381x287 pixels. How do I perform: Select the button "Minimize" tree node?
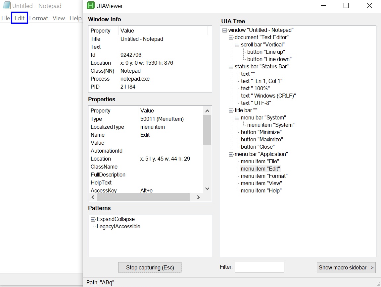[x=261, y=132]
